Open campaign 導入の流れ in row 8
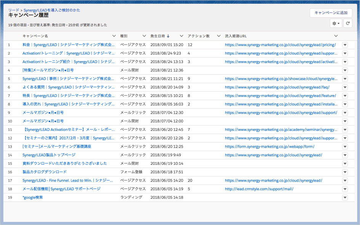 (x=68, y=104)
